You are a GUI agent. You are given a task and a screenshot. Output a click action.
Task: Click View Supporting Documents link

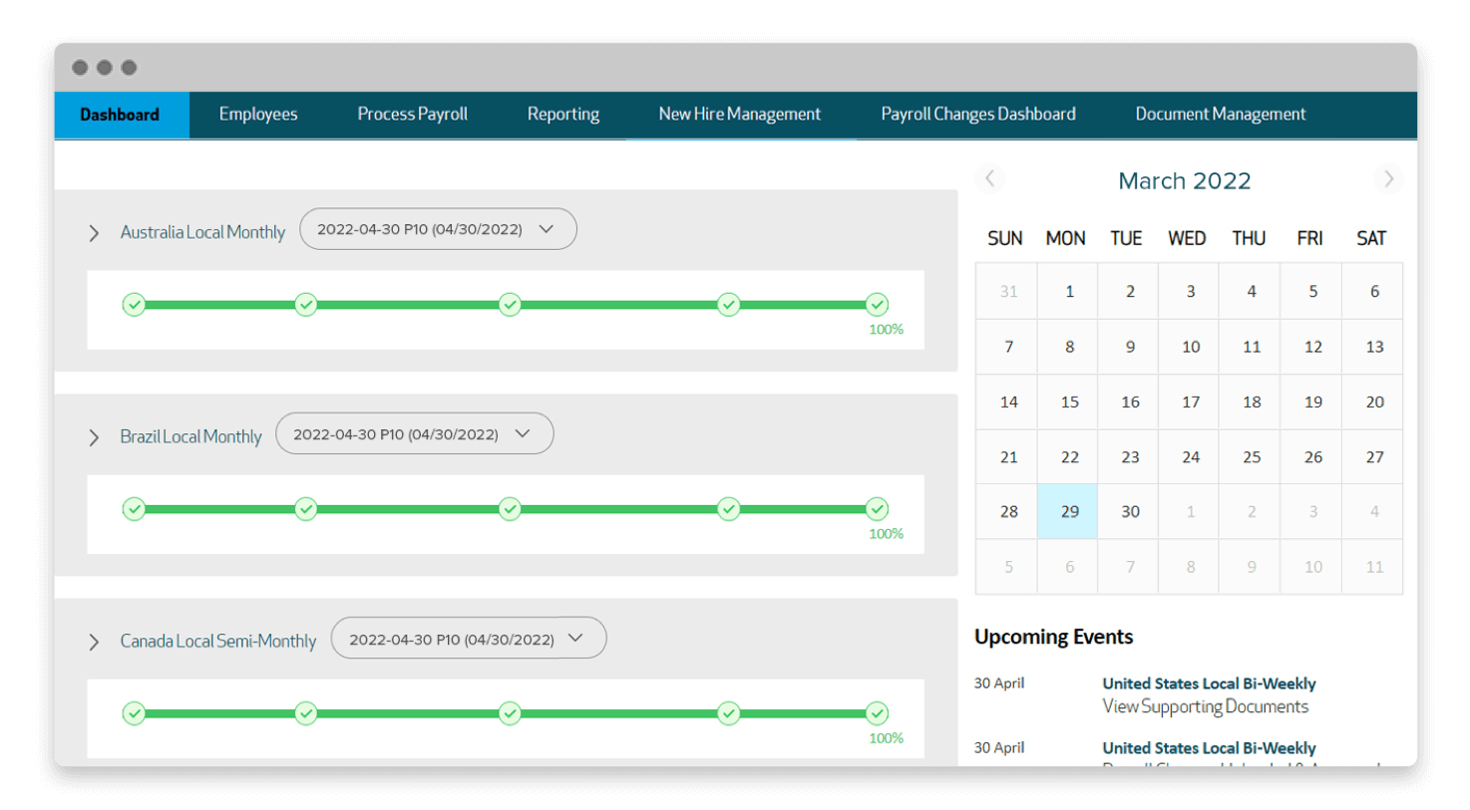[x=1205, y=706]
